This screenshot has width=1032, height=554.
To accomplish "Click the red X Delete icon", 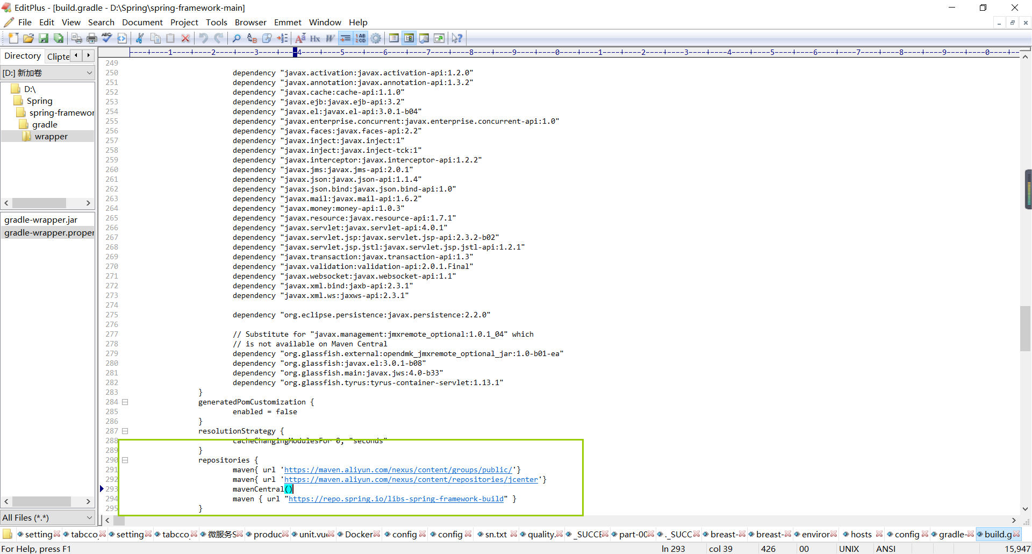I will click(x=185, y=38).
